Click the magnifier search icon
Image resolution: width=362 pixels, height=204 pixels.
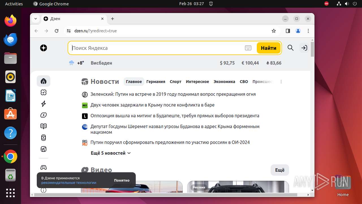point(290,48)
